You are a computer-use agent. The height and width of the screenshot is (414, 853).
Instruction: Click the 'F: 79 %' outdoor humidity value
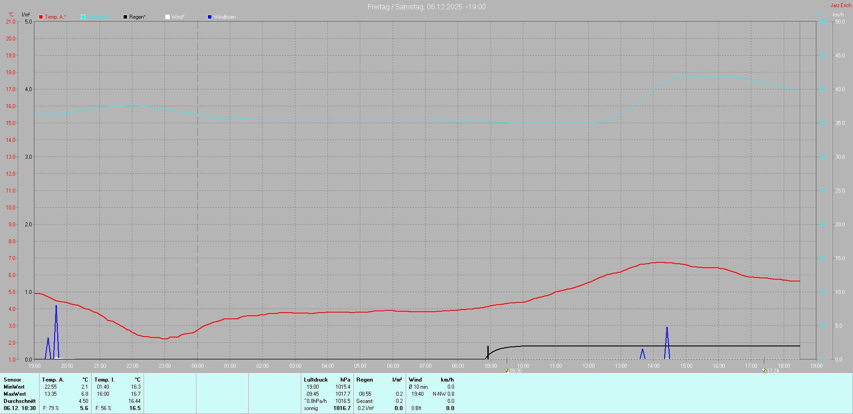(51, 408)
